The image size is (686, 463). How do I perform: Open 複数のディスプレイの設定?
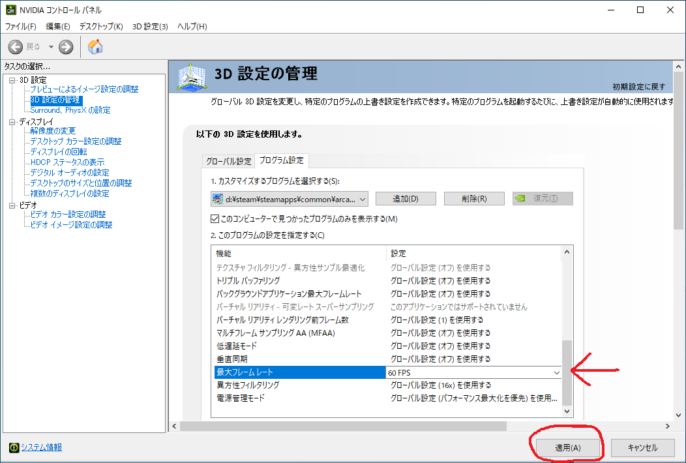coord(69,194)
